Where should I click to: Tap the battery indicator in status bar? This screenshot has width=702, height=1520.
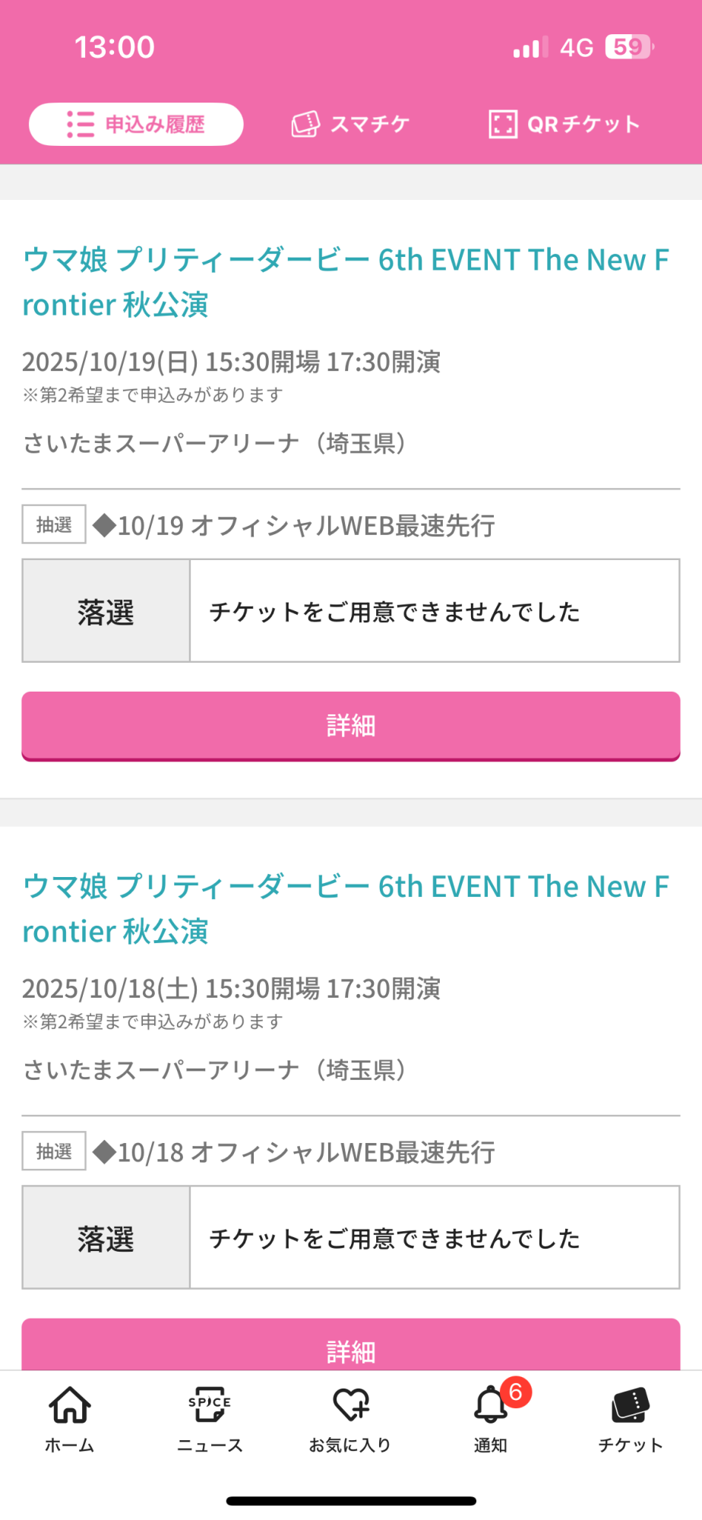[628, 47]
